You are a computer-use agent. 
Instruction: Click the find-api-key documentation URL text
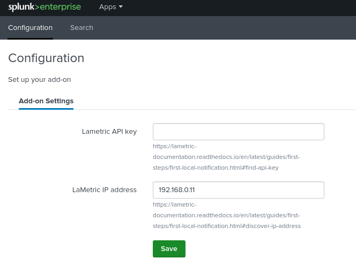point(226,157)
